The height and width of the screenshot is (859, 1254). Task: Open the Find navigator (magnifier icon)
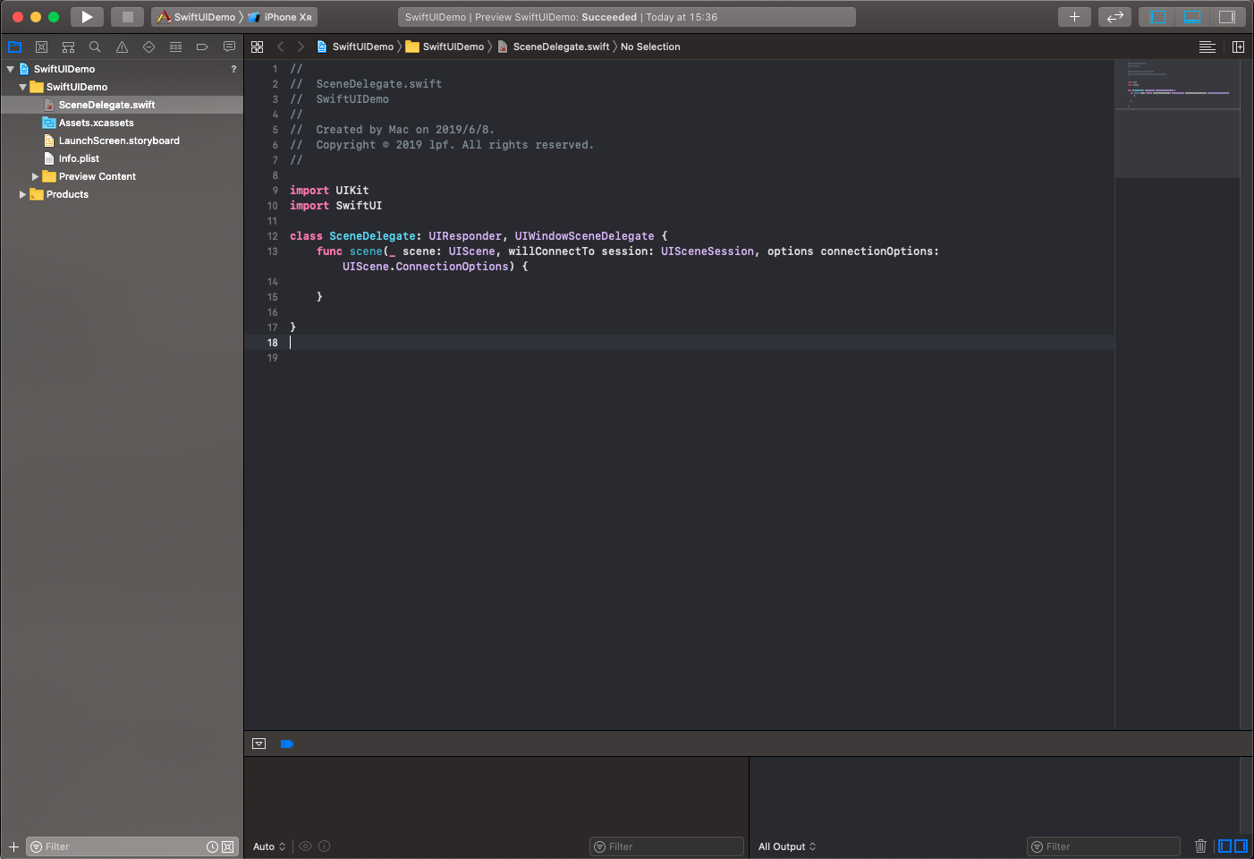click(95, 47)
